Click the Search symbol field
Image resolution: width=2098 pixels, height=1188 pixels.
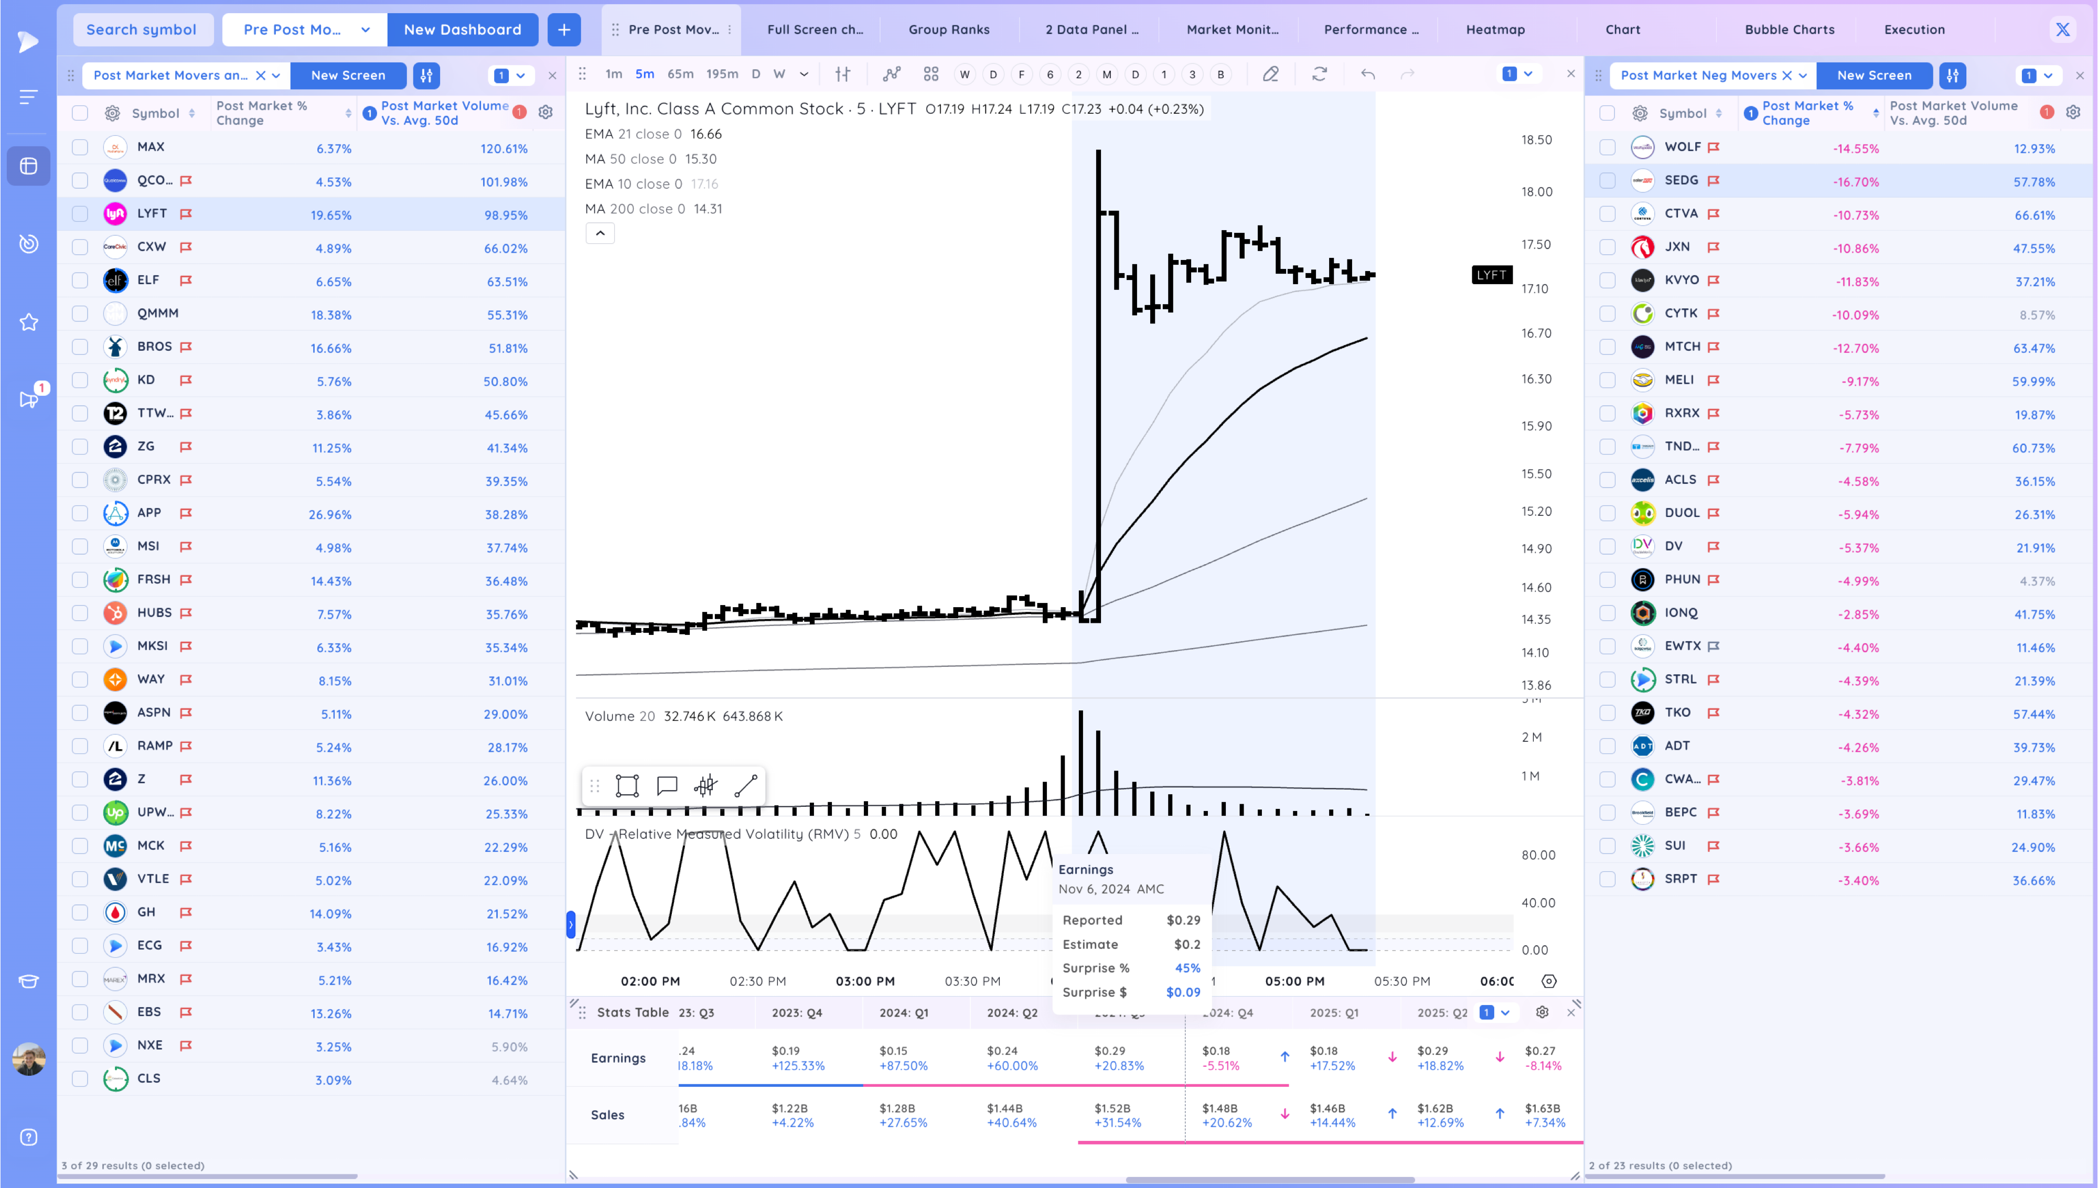tap(142, 29)
